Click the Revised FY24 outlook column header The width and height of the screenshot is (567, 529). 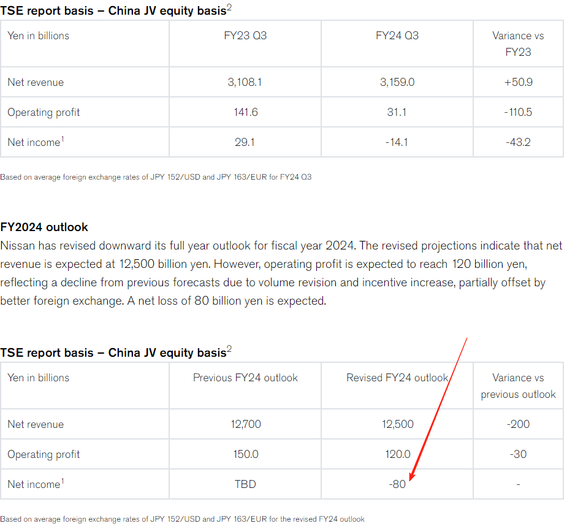[397, 378]
